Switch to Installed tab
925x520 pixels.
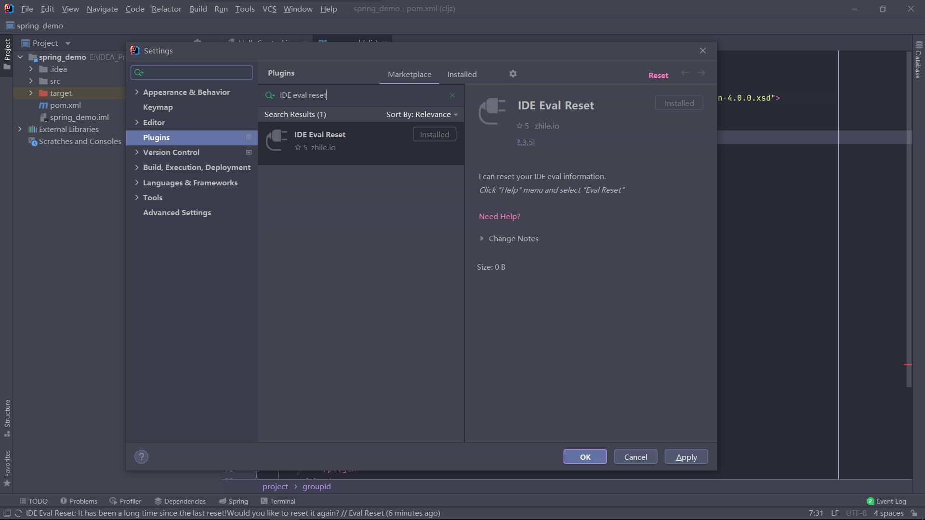[x=462, y=74]
